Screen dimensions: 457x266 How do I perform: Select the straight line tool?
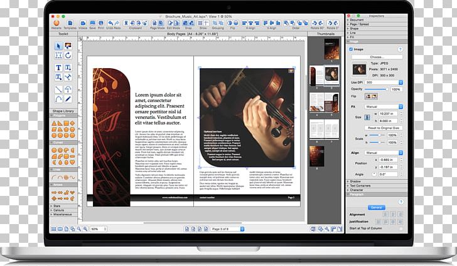click(x=58, y=90)
